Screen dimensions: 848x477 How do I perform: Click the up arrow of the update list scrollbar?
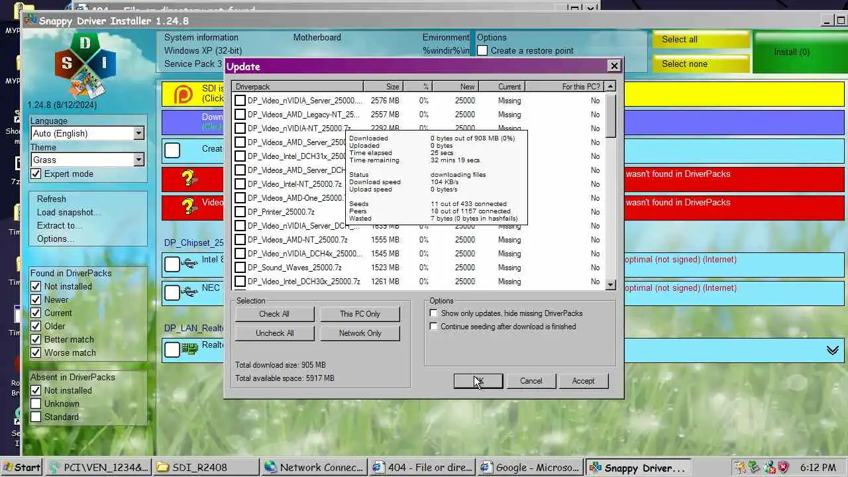pyautogui.click(x=611, y=86)
